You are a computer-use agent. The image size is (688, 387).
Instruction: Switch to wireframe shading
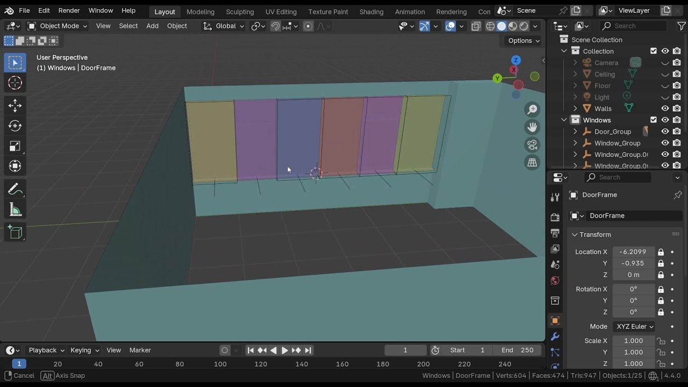[490, 26]
